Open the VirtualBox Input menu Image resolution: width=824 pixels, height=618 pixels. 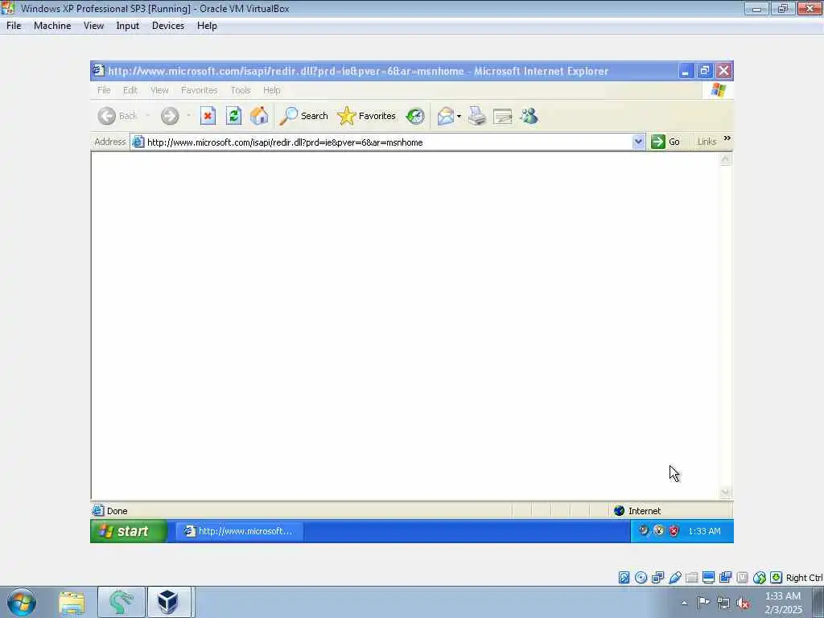click(128, 26)
